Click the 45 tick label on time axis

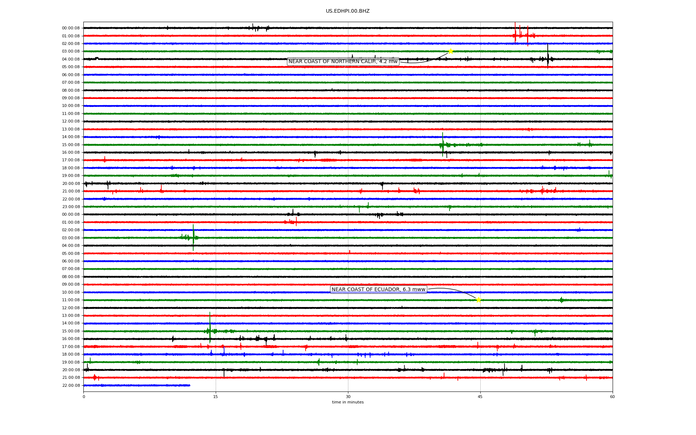click(480, 397)
